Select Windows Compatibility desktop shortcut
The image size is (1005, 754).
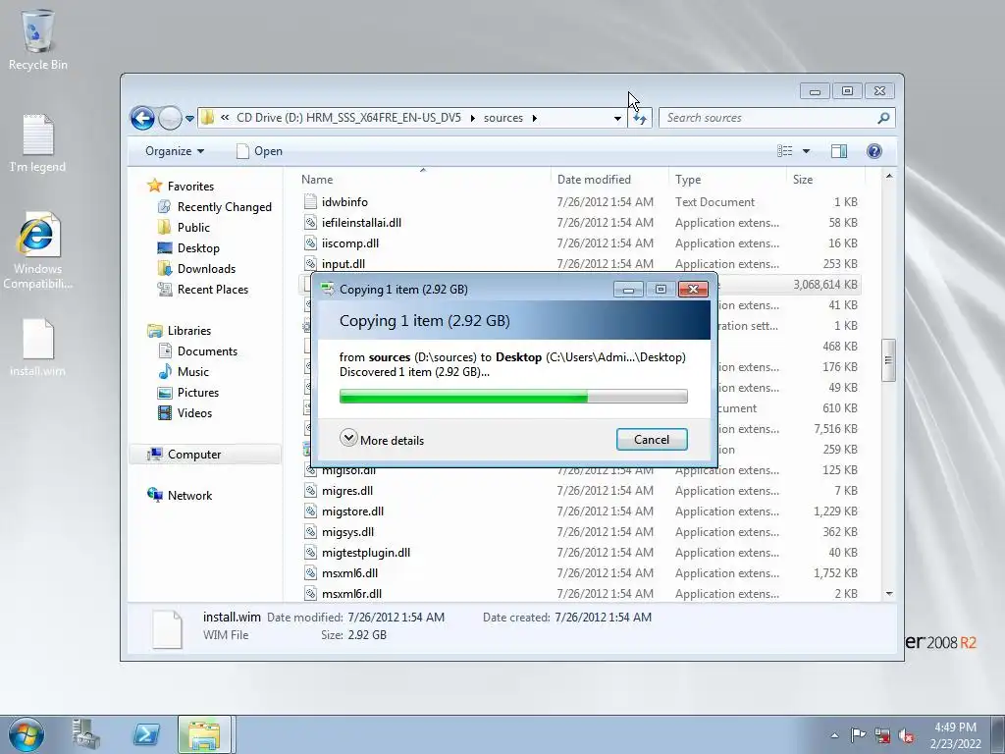(38, 251)
